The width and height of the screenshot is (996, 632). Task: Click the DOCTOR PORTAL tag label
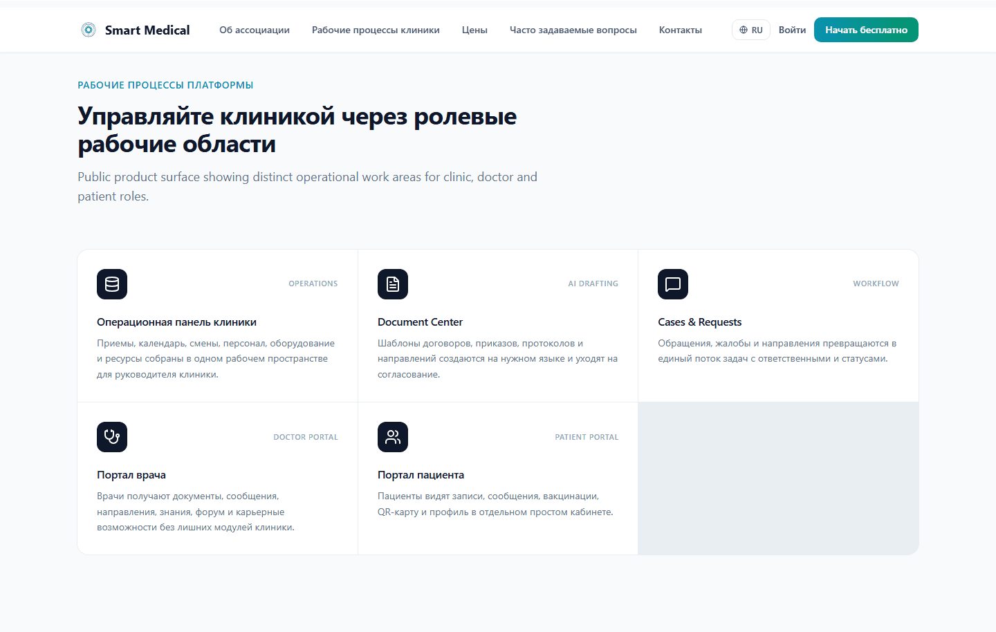(x=306, y=437)
